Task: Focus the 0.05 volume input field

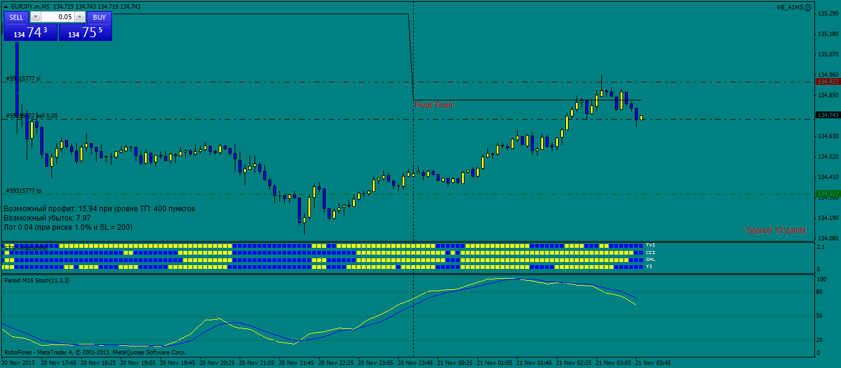Action: pyautogui.click(x=58, y=17)
